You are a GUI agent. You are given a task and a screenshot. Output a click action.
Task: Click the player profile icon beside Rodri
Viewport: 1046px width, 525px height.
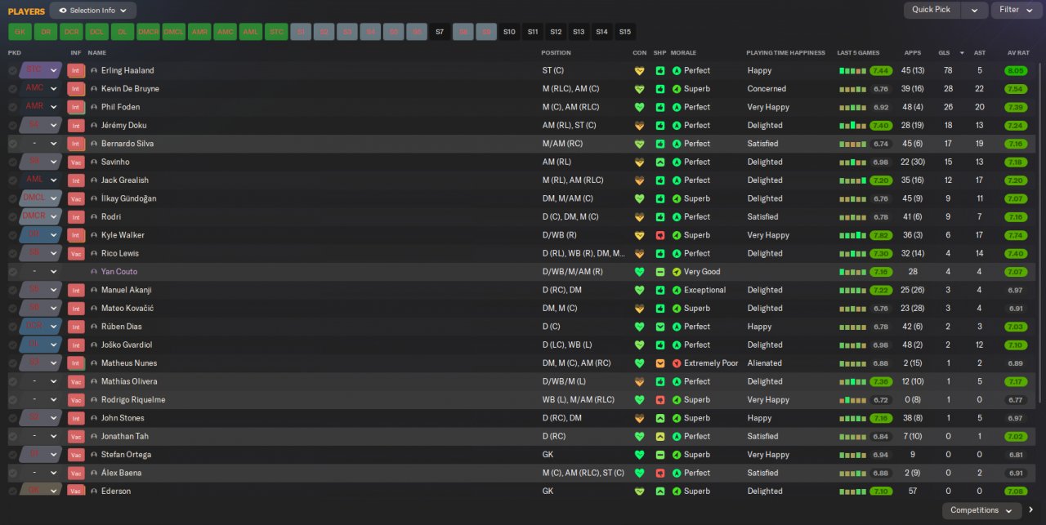click(x=94, y=217)
